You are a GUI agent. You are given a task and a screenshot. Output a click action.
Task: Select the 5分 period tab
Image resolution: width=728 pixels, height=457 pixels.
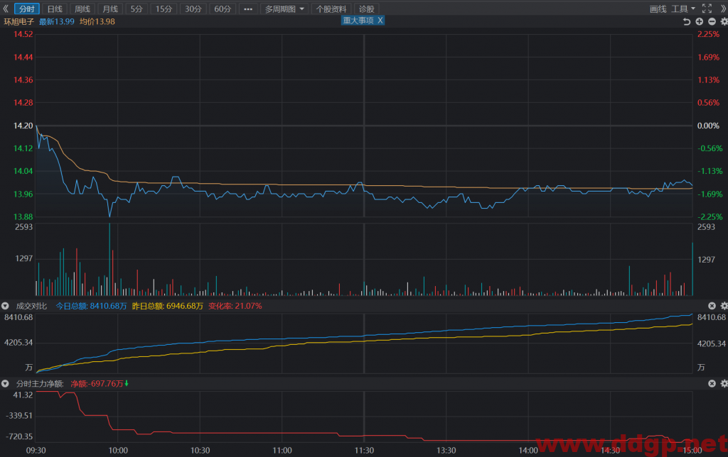(x=136, y=9)
